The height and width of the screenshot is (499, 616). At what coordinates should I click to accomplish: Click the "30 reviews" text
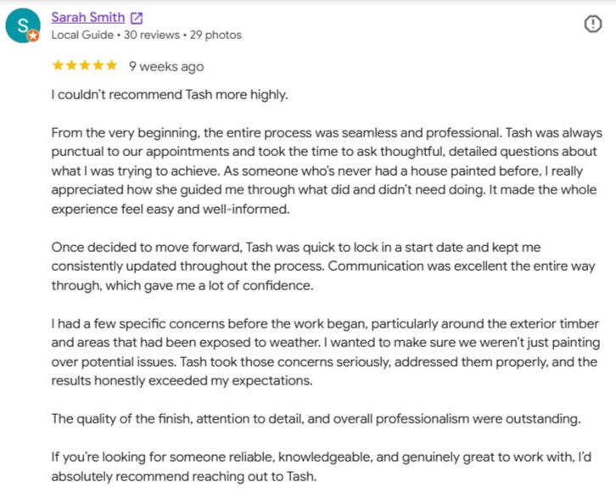(152, 35)
